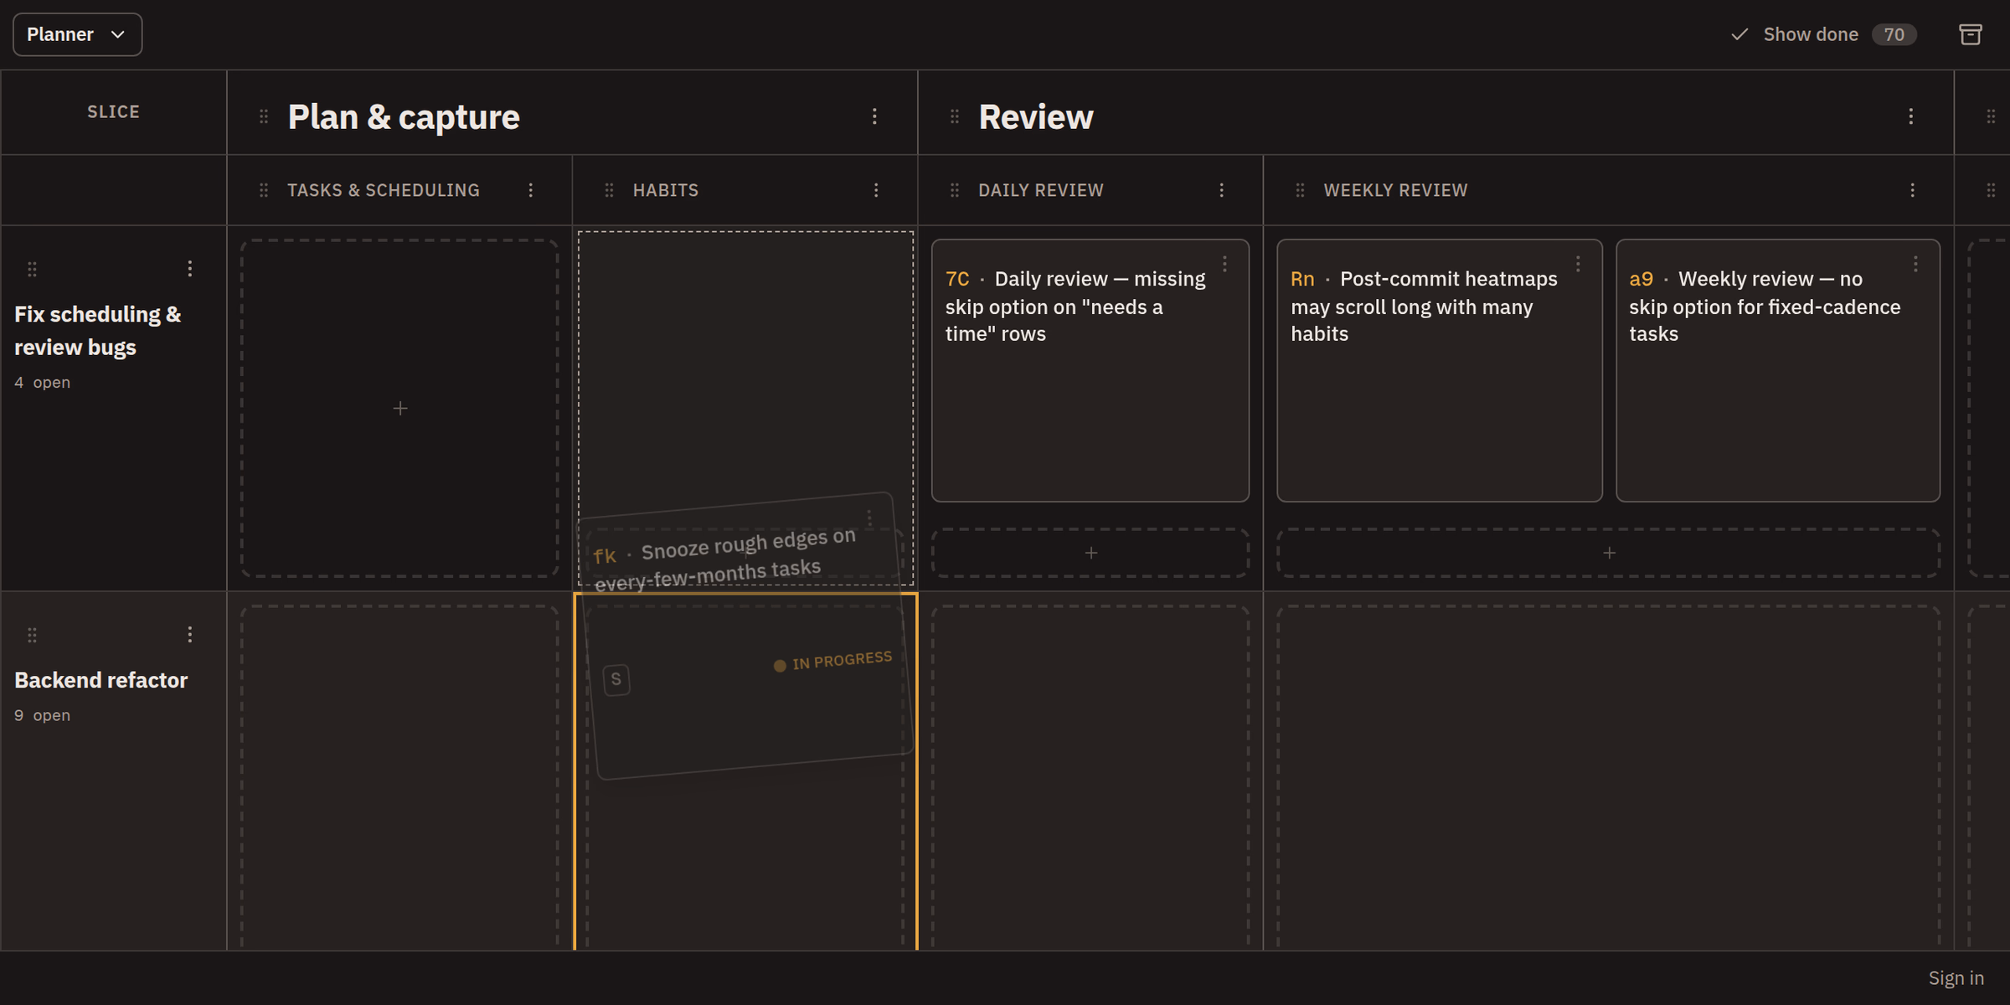Viewport: 2010px width, 1005px height.
Task: Click the done count badge 70
Action: coord(1894,34)
